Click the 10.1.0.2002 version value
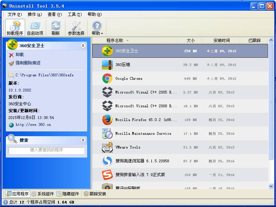 [20, 90]
